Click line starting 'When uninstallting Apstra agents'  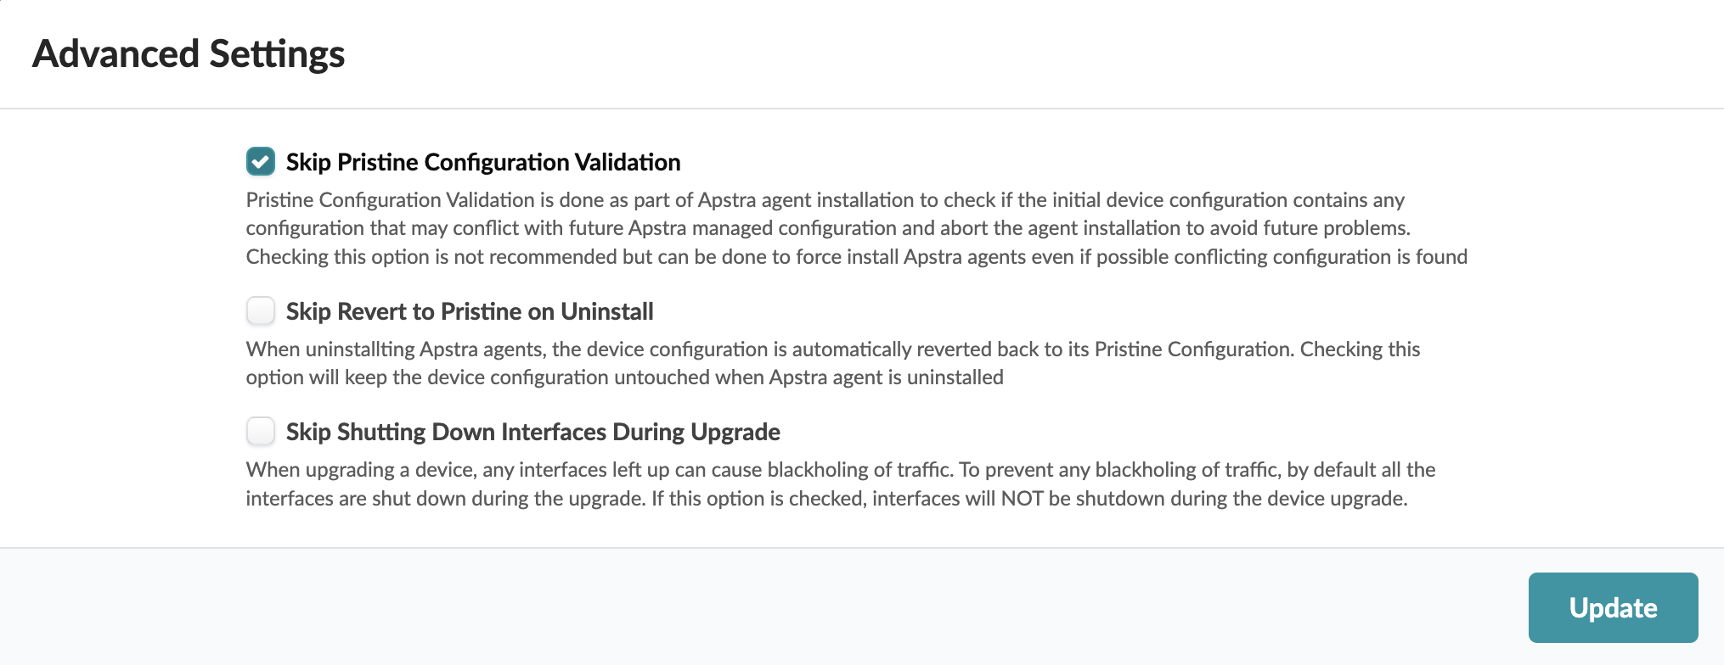(x=832, y=349)
